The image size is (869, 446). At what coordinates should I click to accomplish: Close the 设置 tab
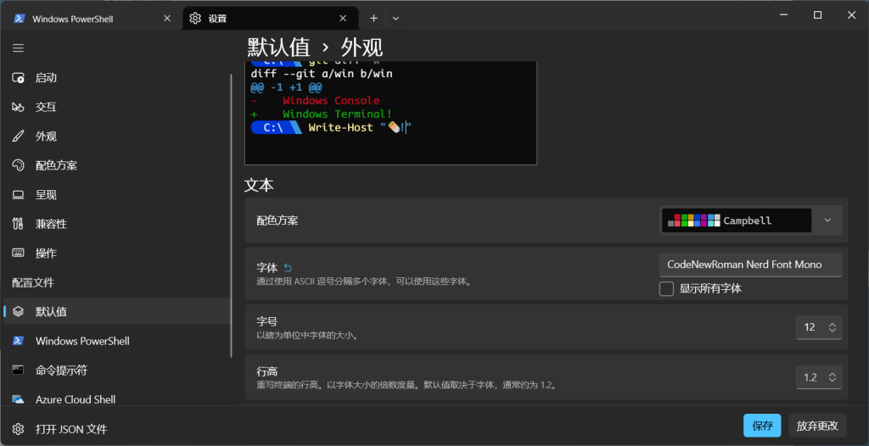(x=343, y=19)
